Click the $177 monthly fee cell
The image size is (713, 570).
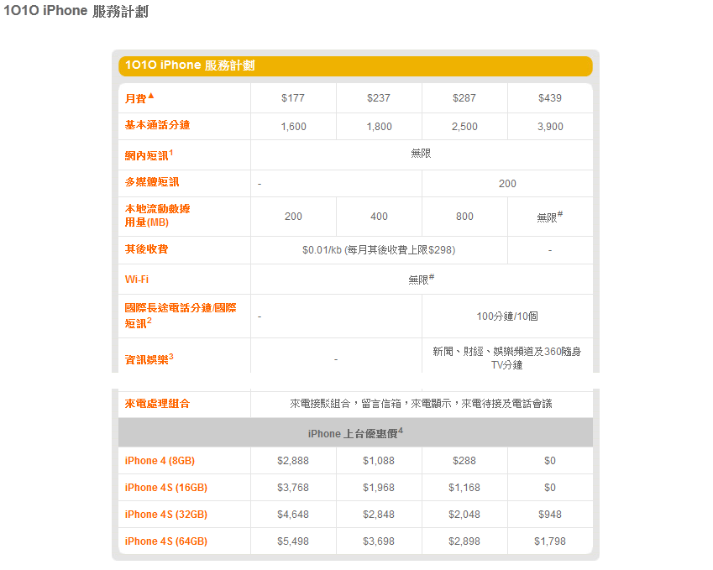click(293, 98)
